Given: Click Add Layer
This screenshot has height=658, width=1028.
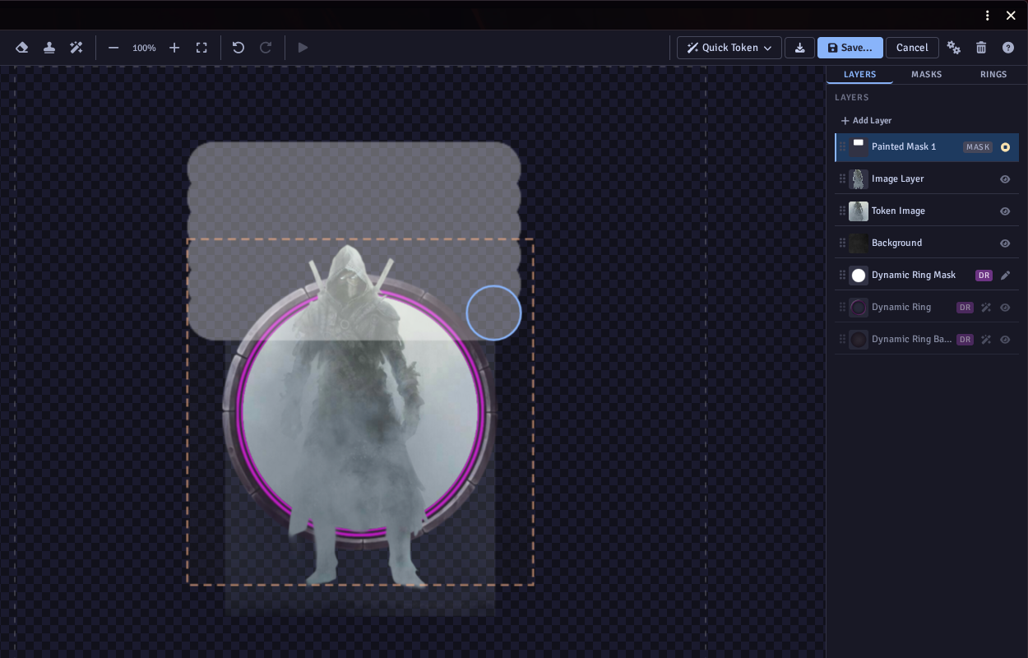Looking at the screenshot, I should tap(866, 121).
